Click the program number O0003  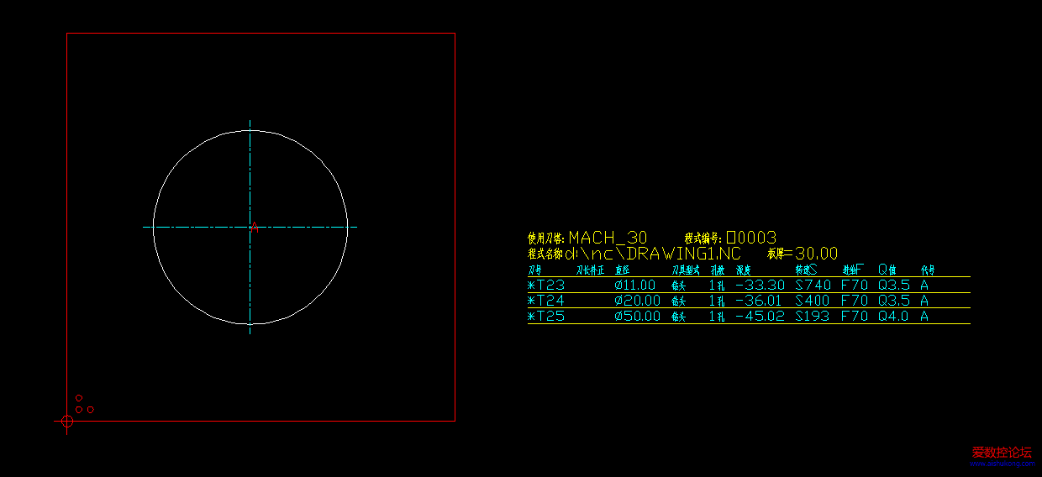tap(751, 238)
